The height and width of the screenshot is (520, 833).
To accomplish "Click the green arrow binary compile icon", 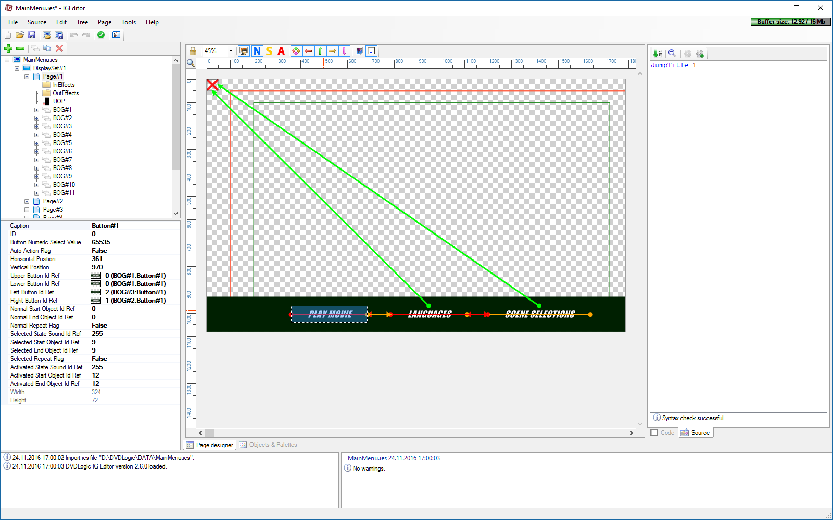I will pyautogui.click(x=658, y=54).
